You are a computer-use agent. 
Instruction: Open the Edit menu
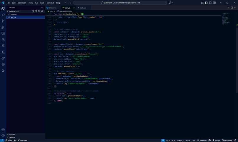14,3
